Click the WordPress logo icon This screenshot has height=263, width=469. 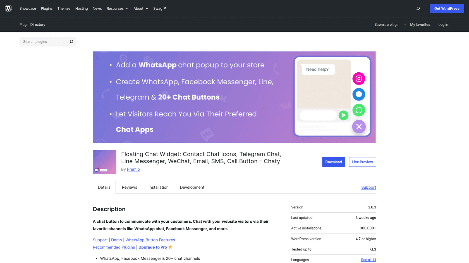coord(8,8)
